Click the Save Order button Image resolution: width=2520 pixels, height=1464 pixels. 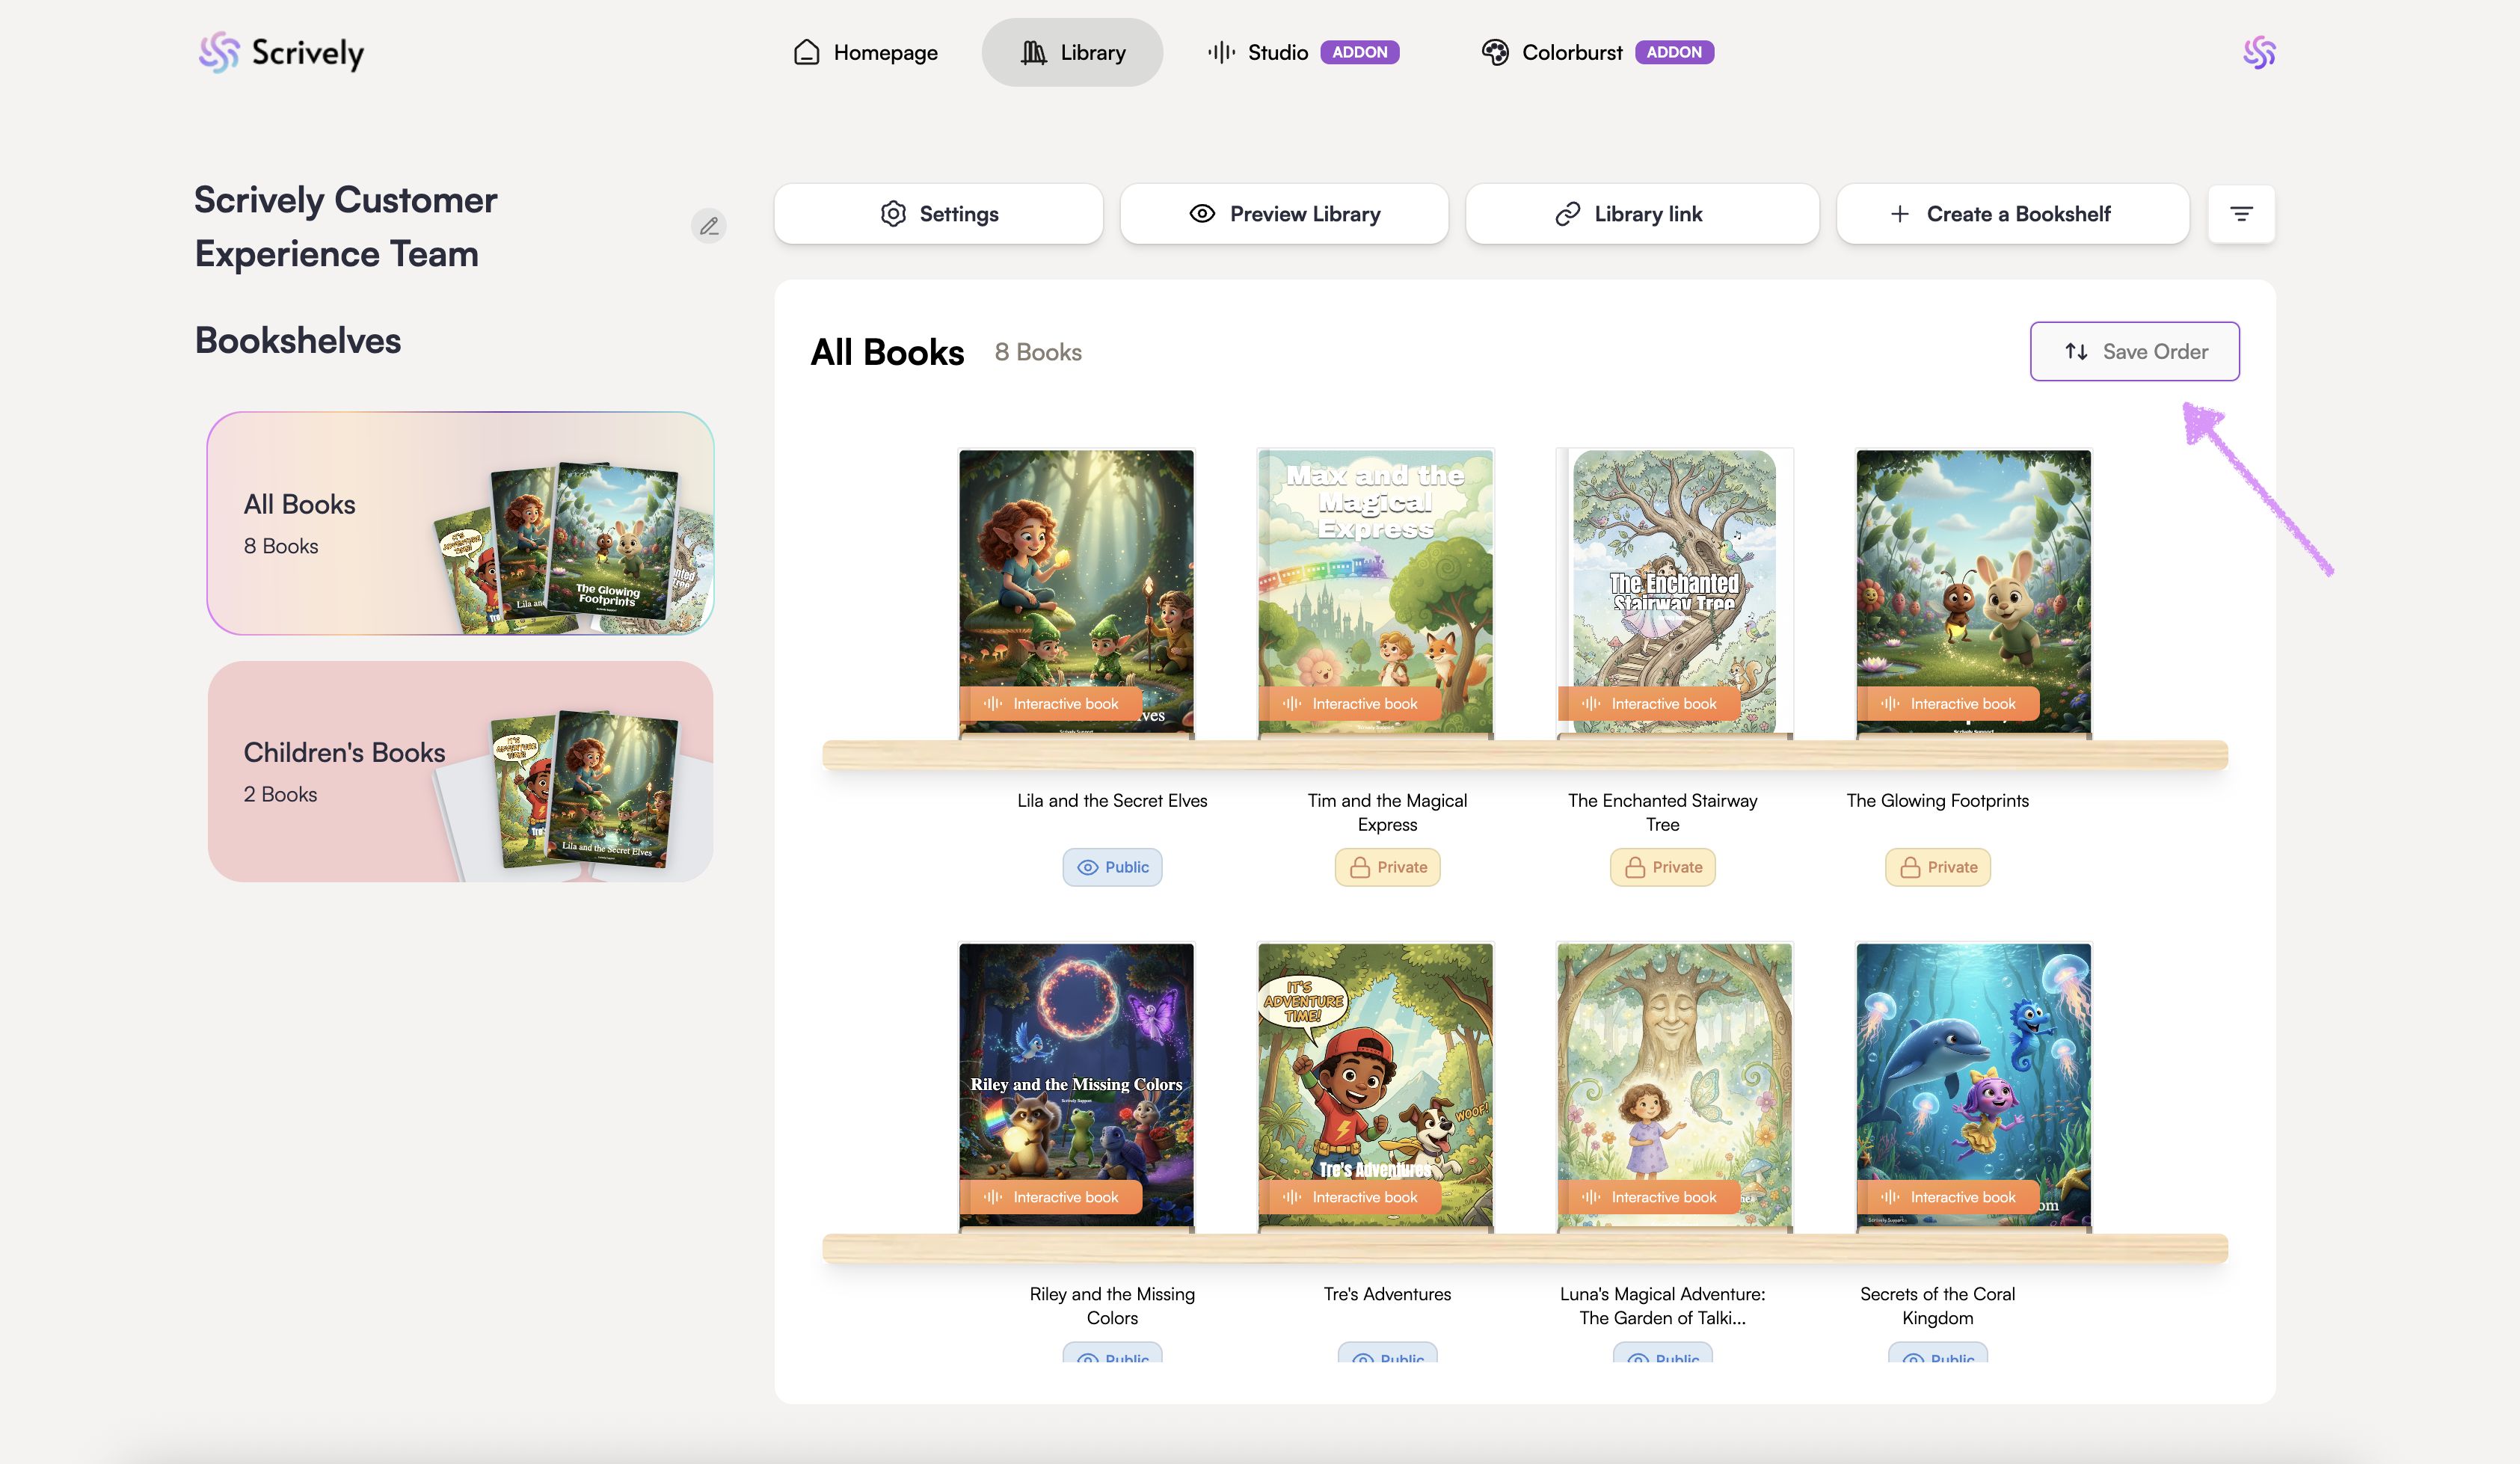(x=2134, y=352)
